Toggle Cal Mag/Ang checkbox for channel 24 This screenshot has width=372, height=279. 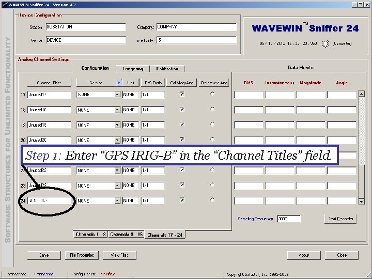pos(182,200)
